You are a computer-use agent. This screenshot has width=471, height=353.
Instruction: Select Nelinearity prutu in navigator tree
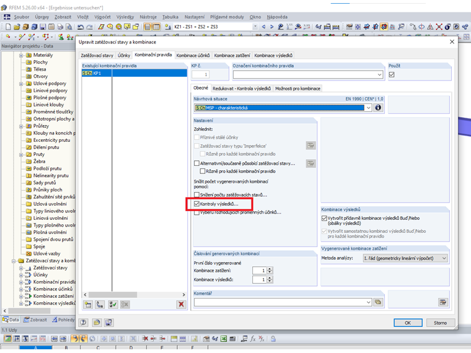coord(51,176)
